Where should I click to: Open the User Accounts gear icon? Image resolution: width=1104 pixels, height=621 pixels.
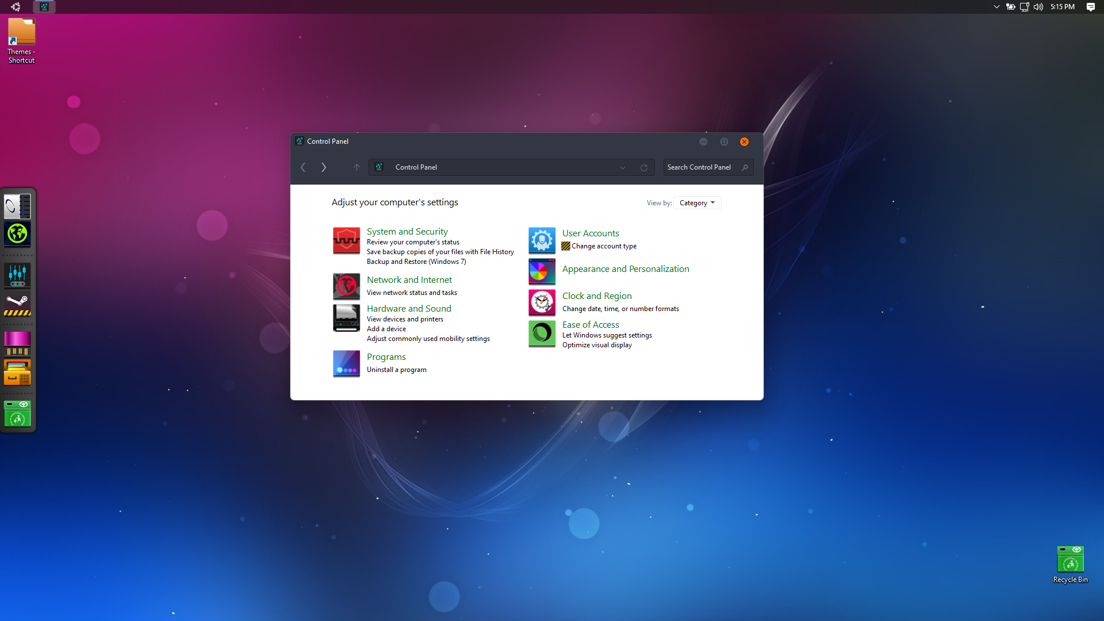pyautogui.click(x=542, y=240)
